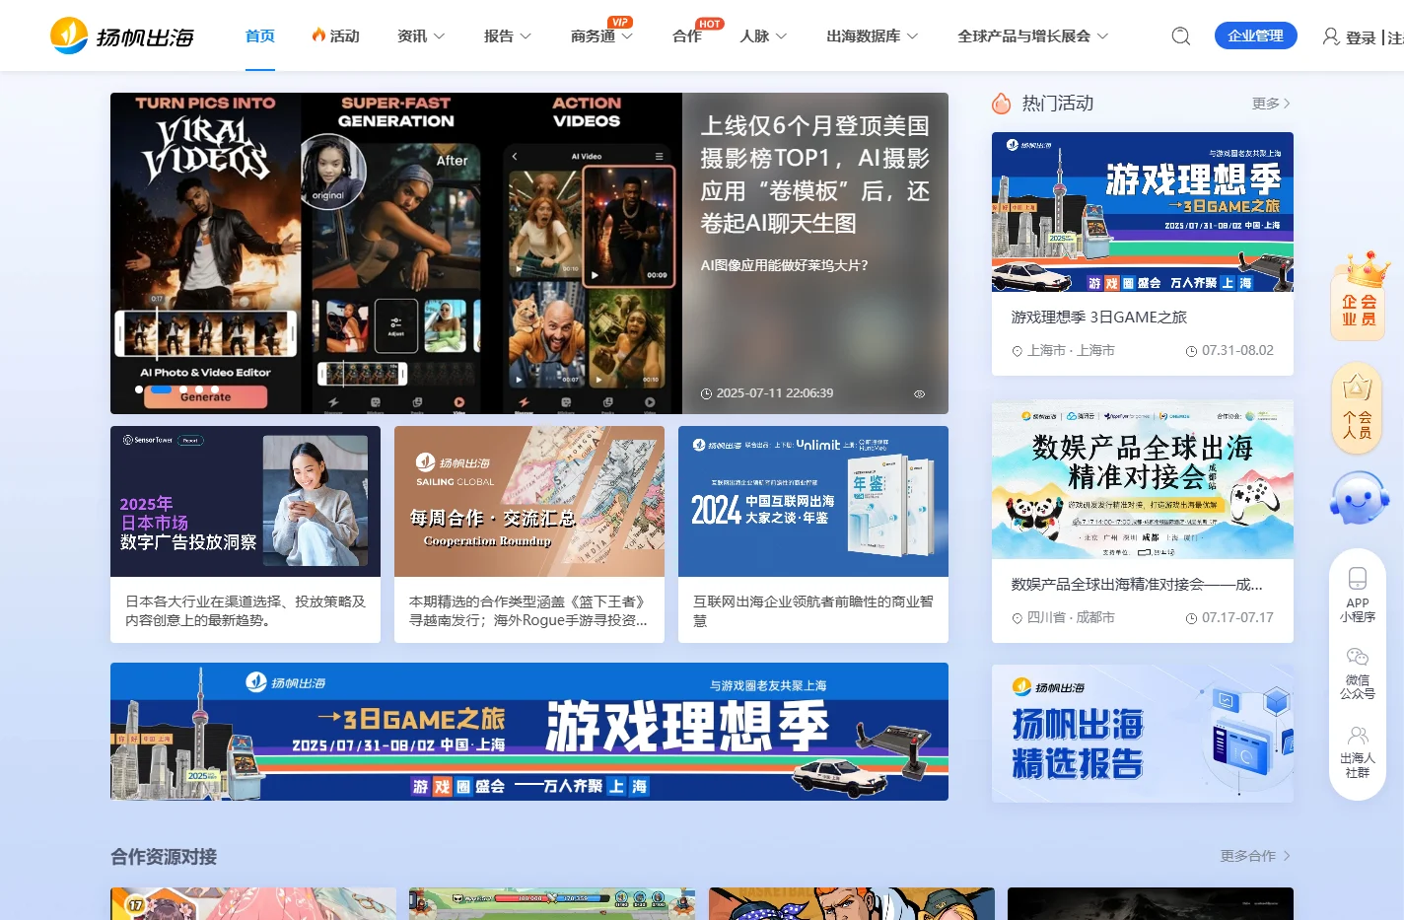Click the wide 游戏理想季 banner
Image resolution: width=1404 pixels, height=920 pixels.
click(529, 732)
